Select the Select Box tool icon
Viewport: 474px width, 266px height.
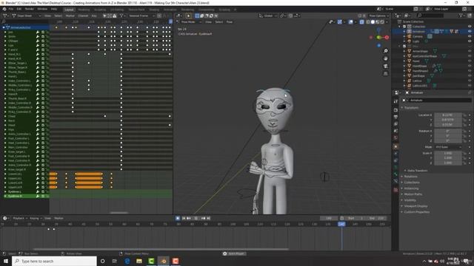tap(197, 16)
